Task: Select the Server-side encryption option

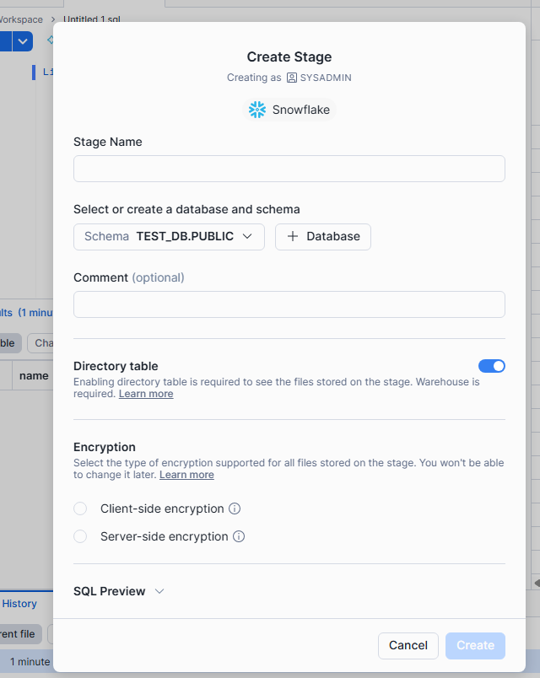Action: pyautogui.click(x=80, y=536)
